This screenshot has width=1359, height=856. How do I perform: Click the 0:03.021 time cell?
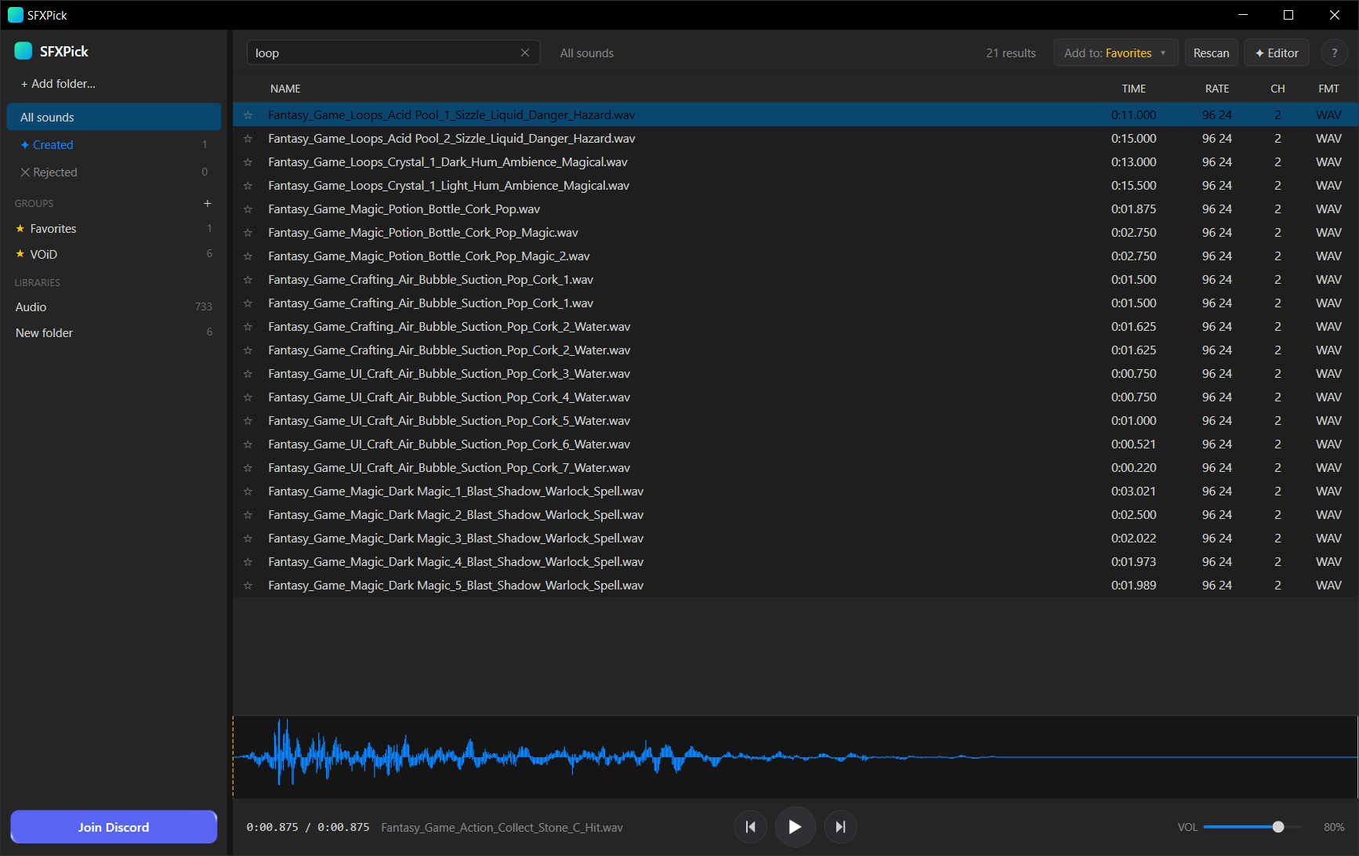click(1133, 491)
